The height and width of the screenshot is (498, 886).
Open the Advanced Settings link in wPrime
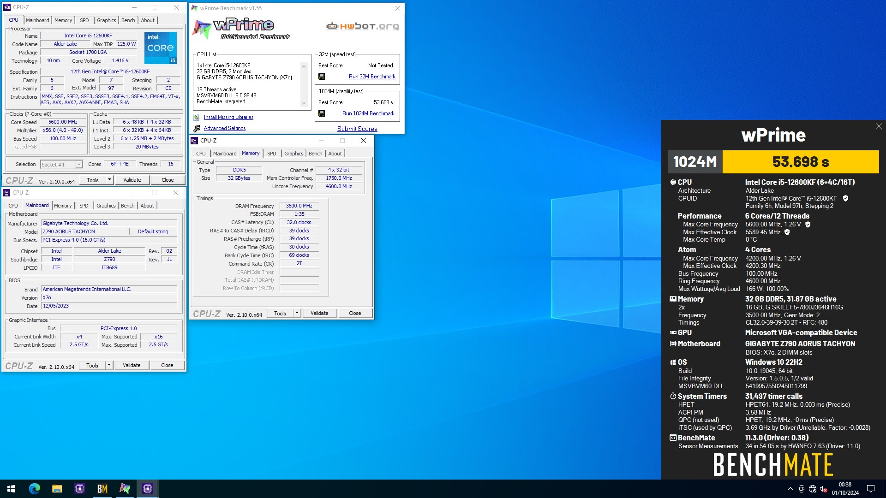pos(225,129)
